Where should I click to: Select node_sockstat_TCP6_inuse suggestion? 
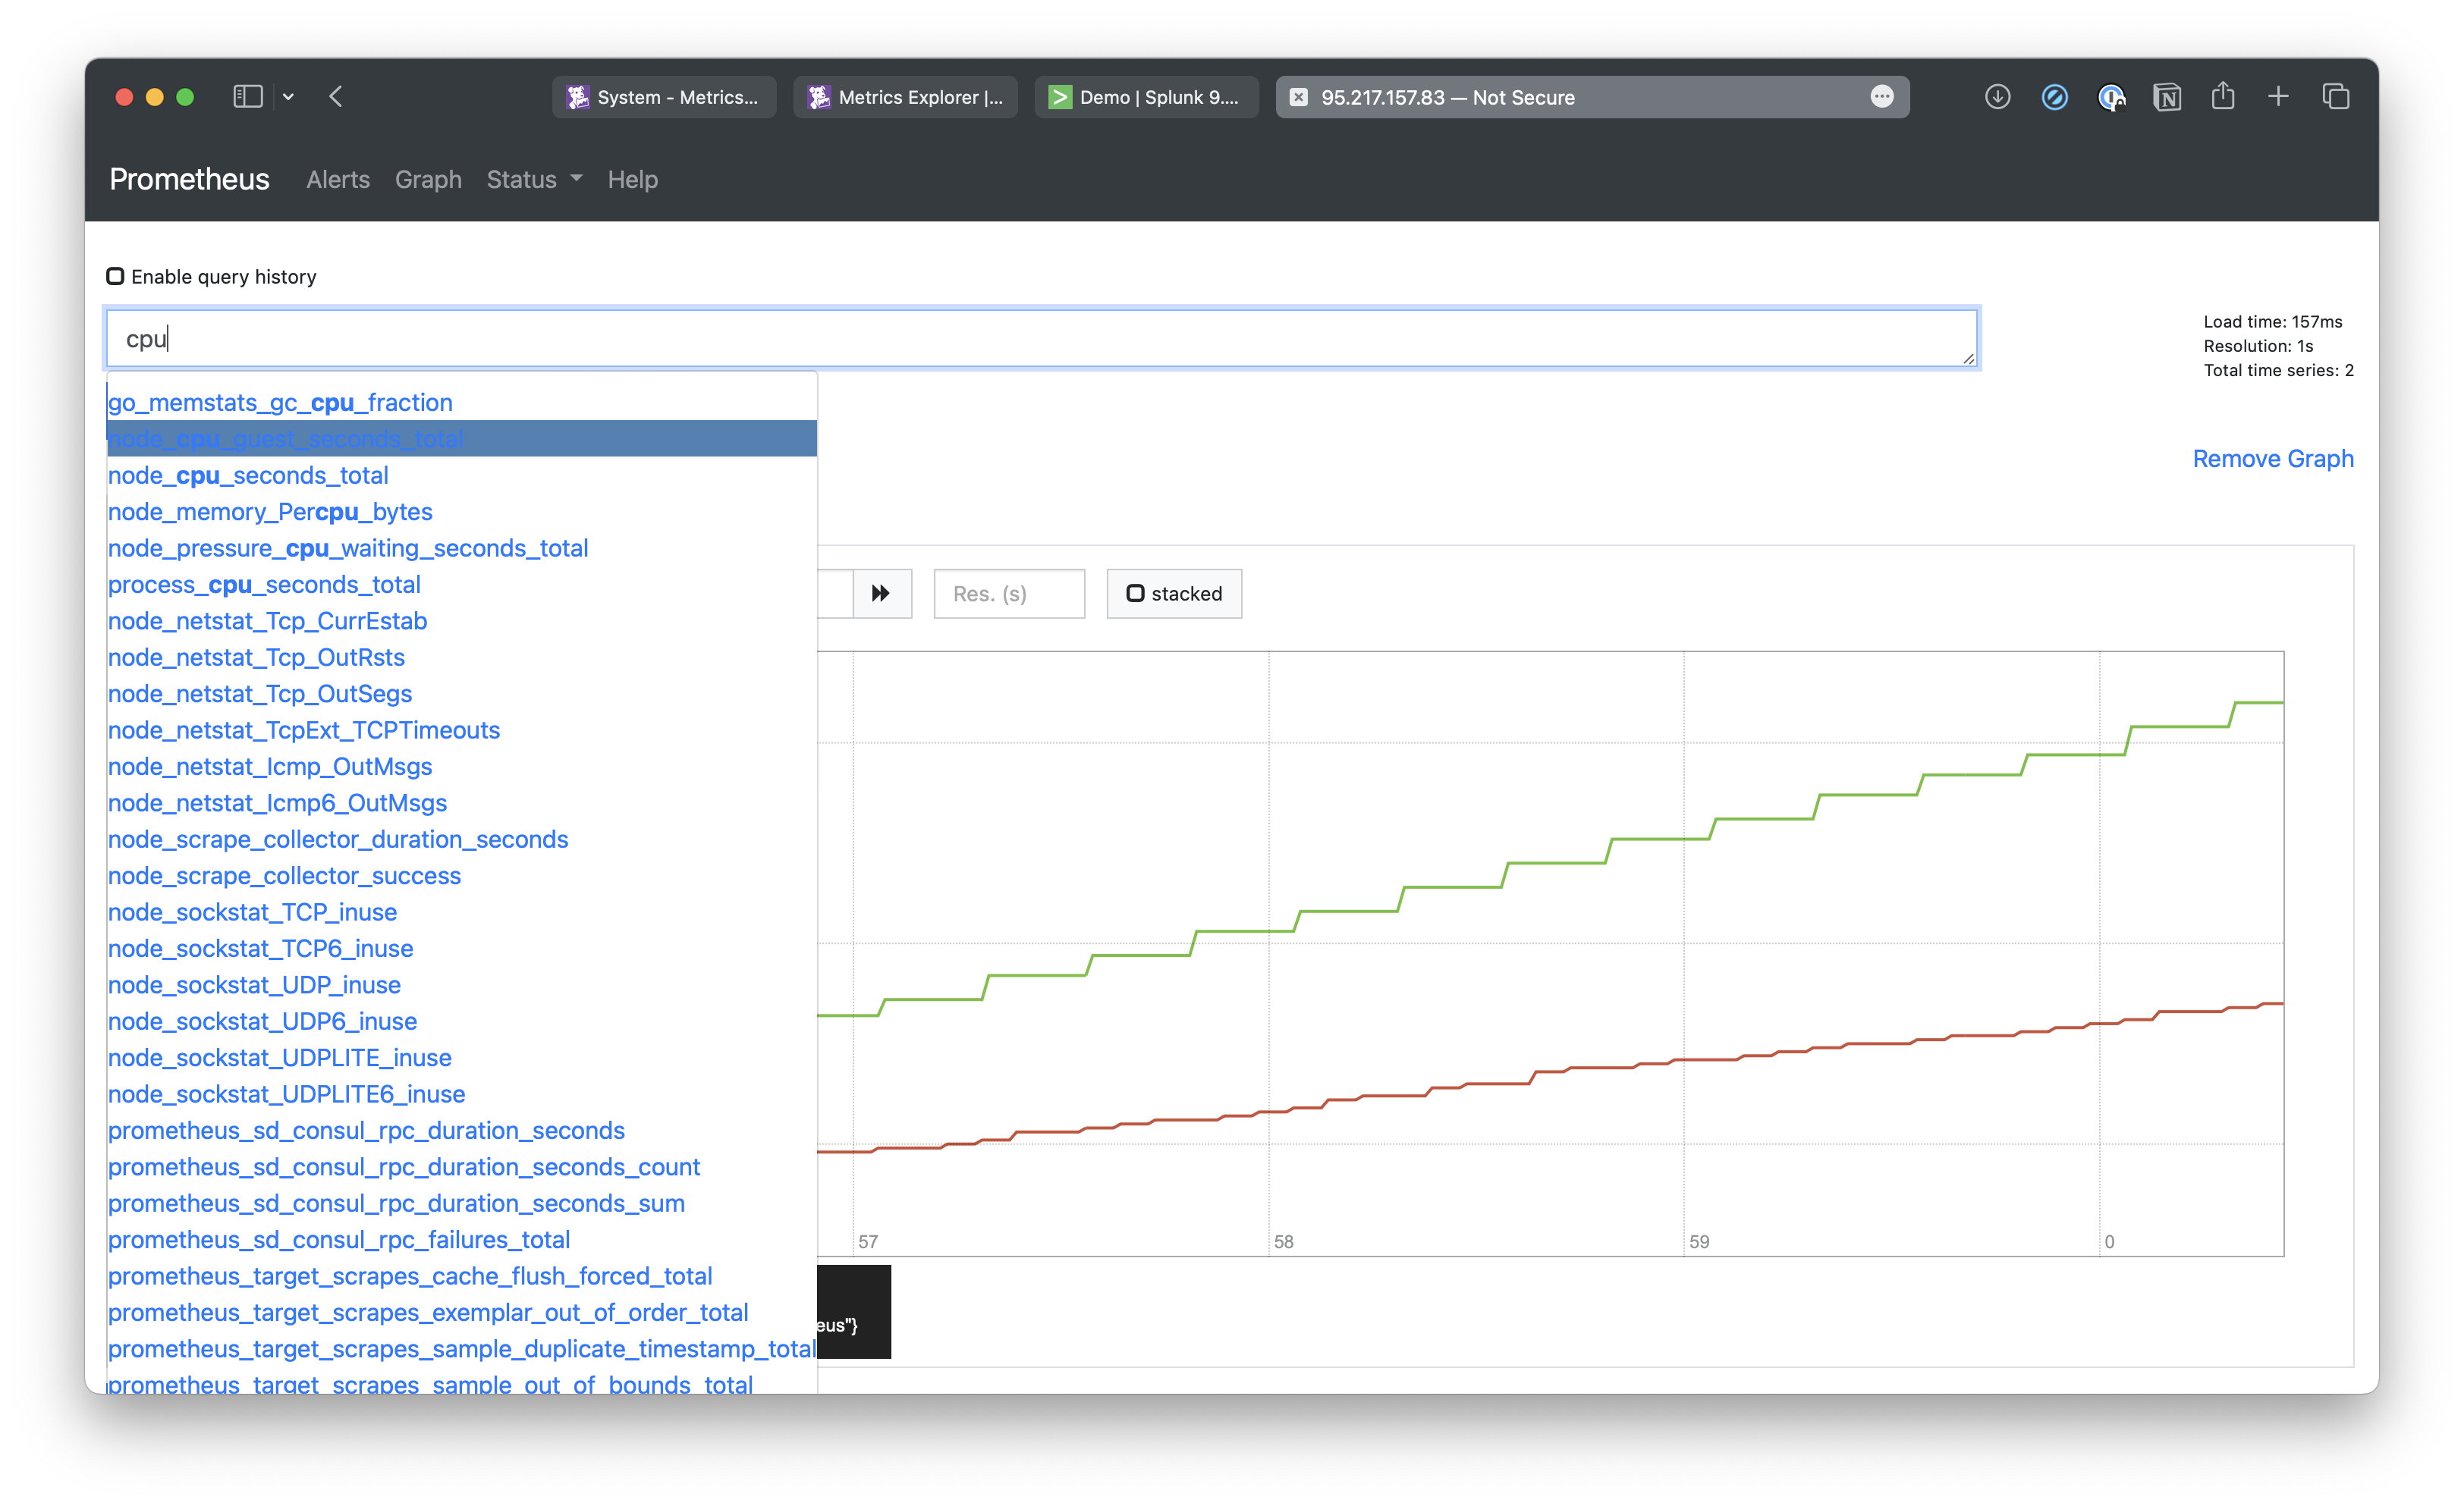coord(462,949)
